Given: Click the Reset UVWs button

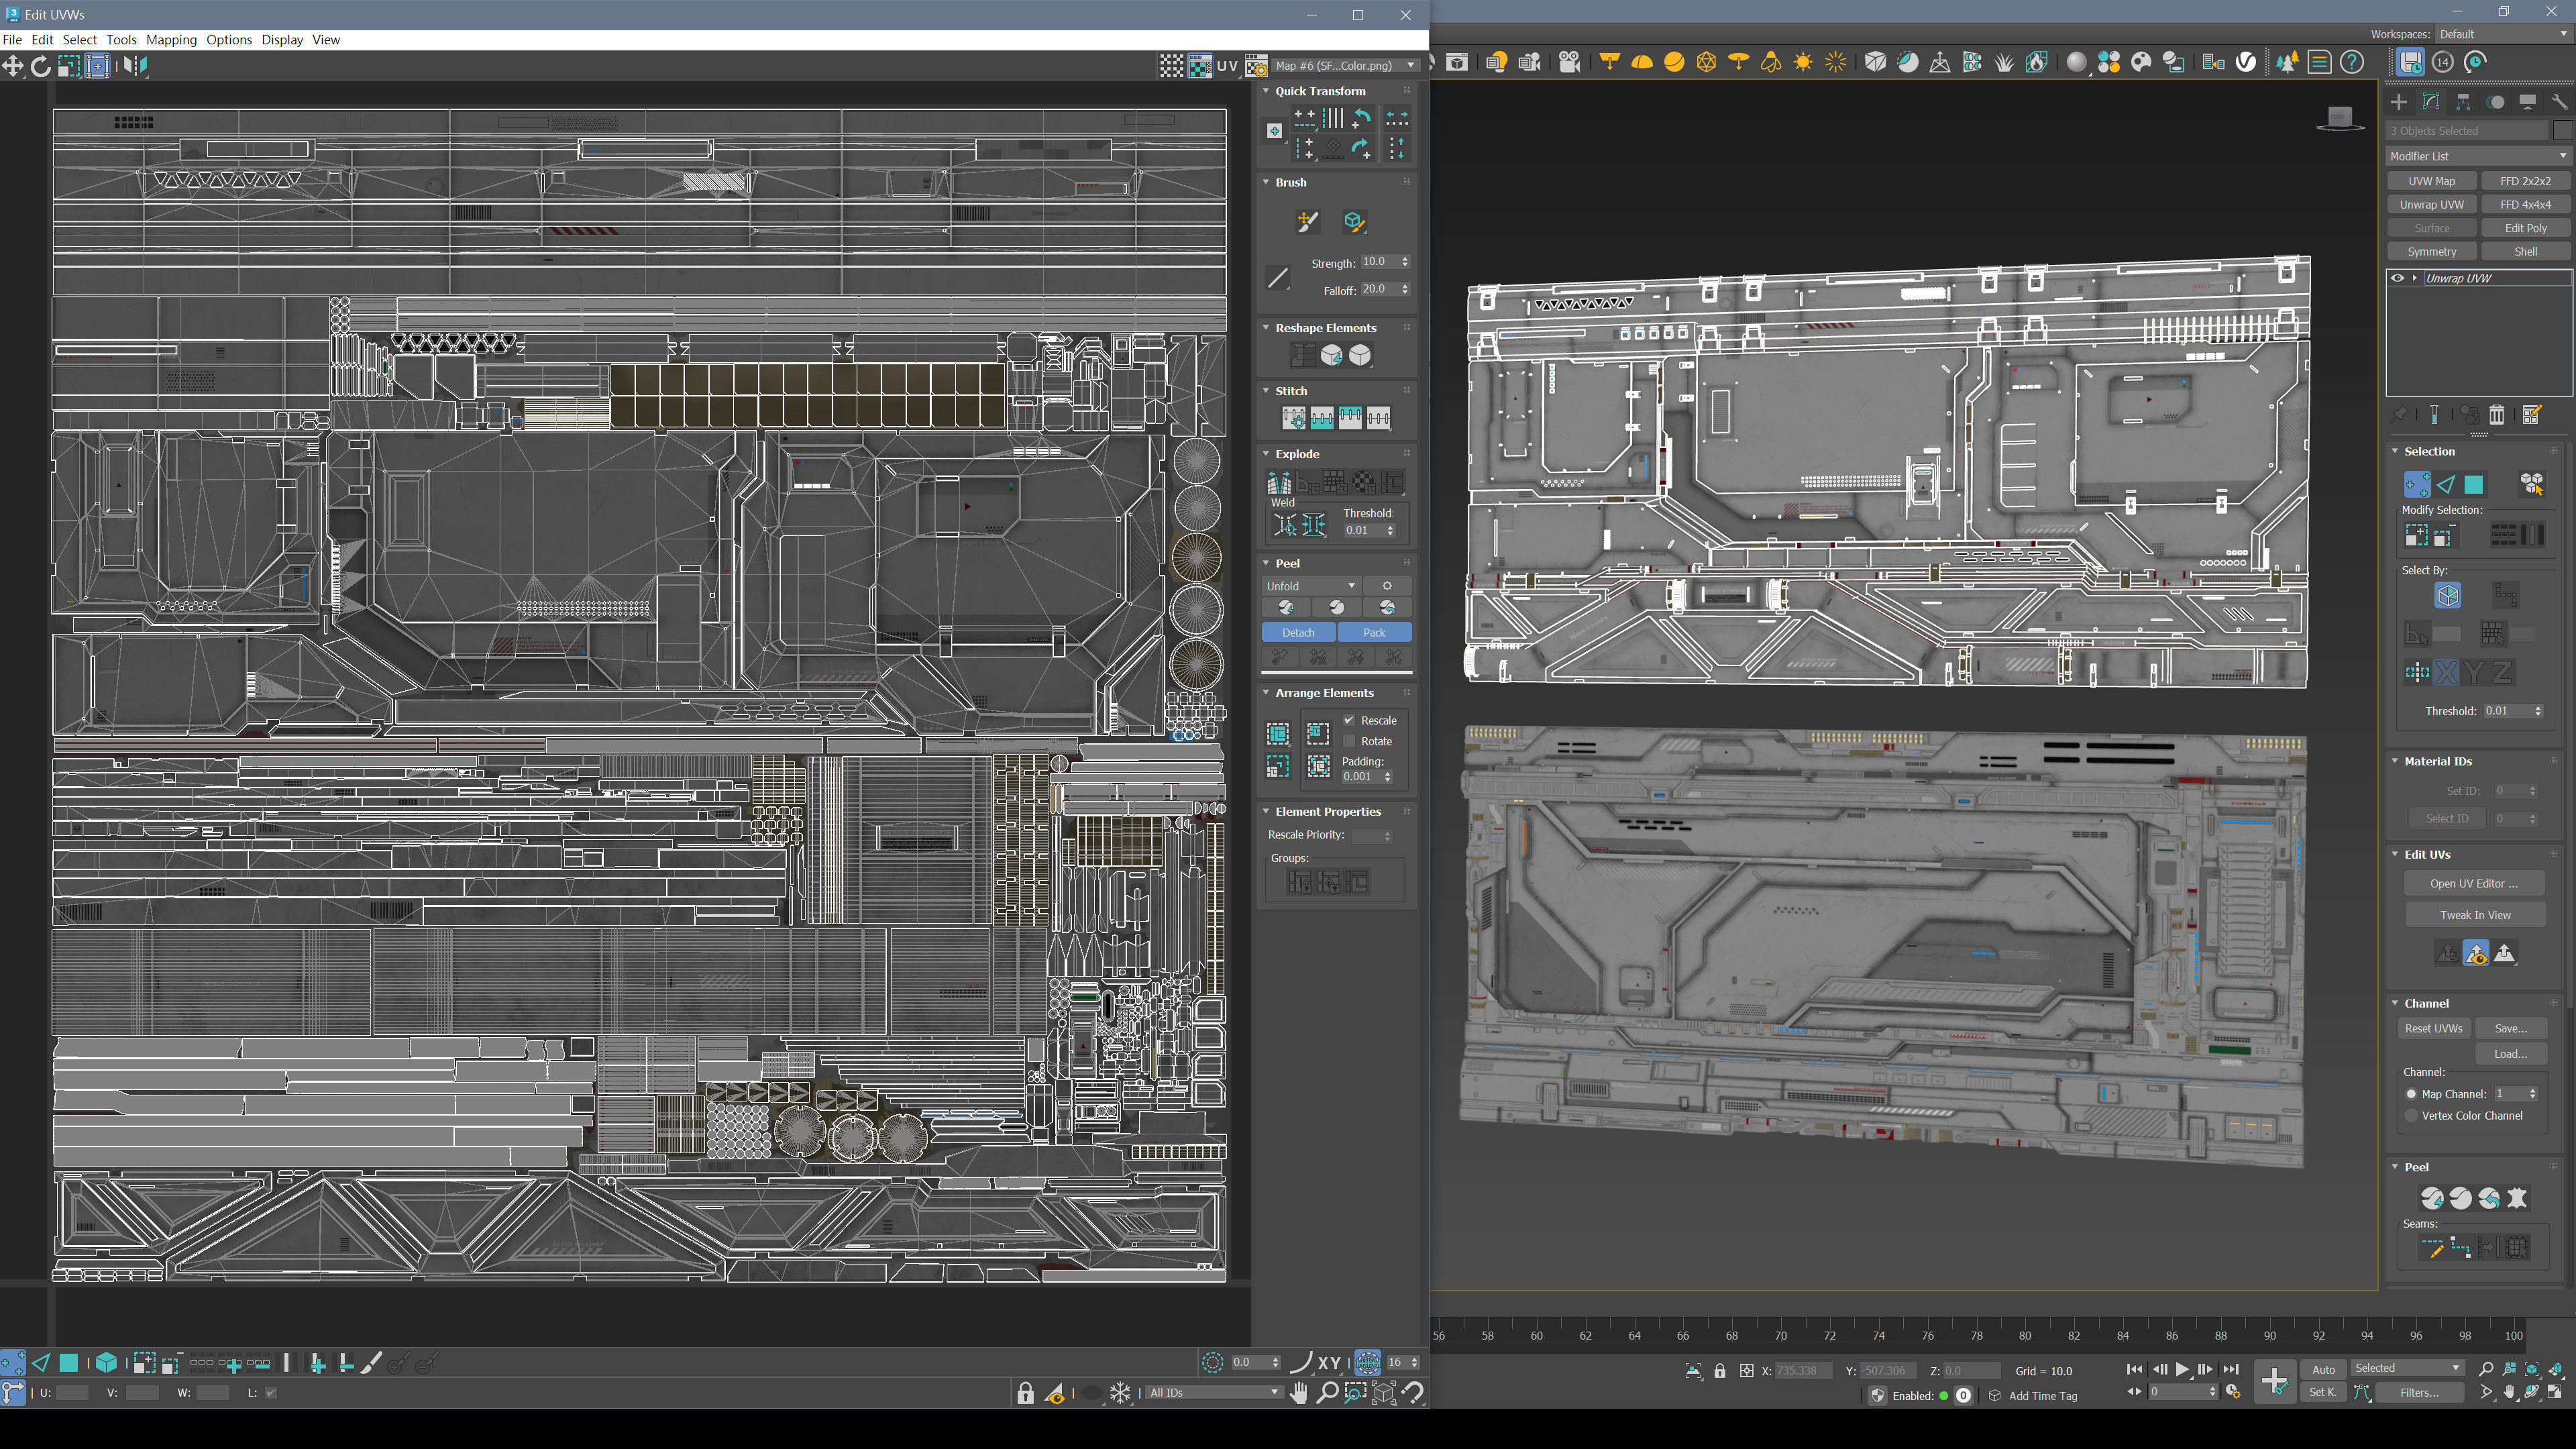Looking at the screenshot, I should pos(2433,1028).
